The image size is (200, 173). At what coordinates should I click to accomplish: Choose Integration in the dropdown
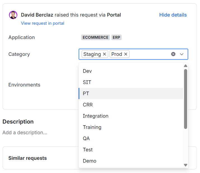click(131, 116)
